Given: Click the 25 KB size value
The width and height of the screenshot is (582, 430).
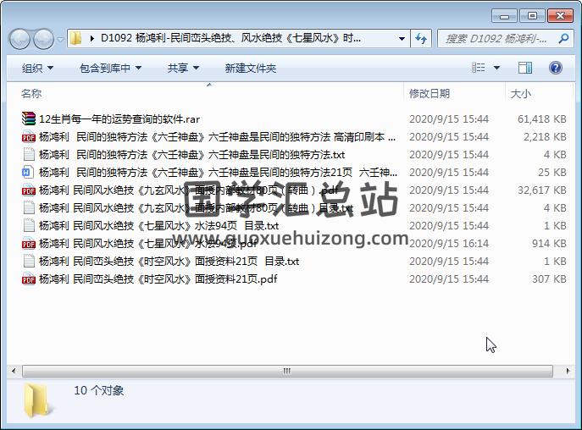Looking at the screenshot, I should [552, 173].
